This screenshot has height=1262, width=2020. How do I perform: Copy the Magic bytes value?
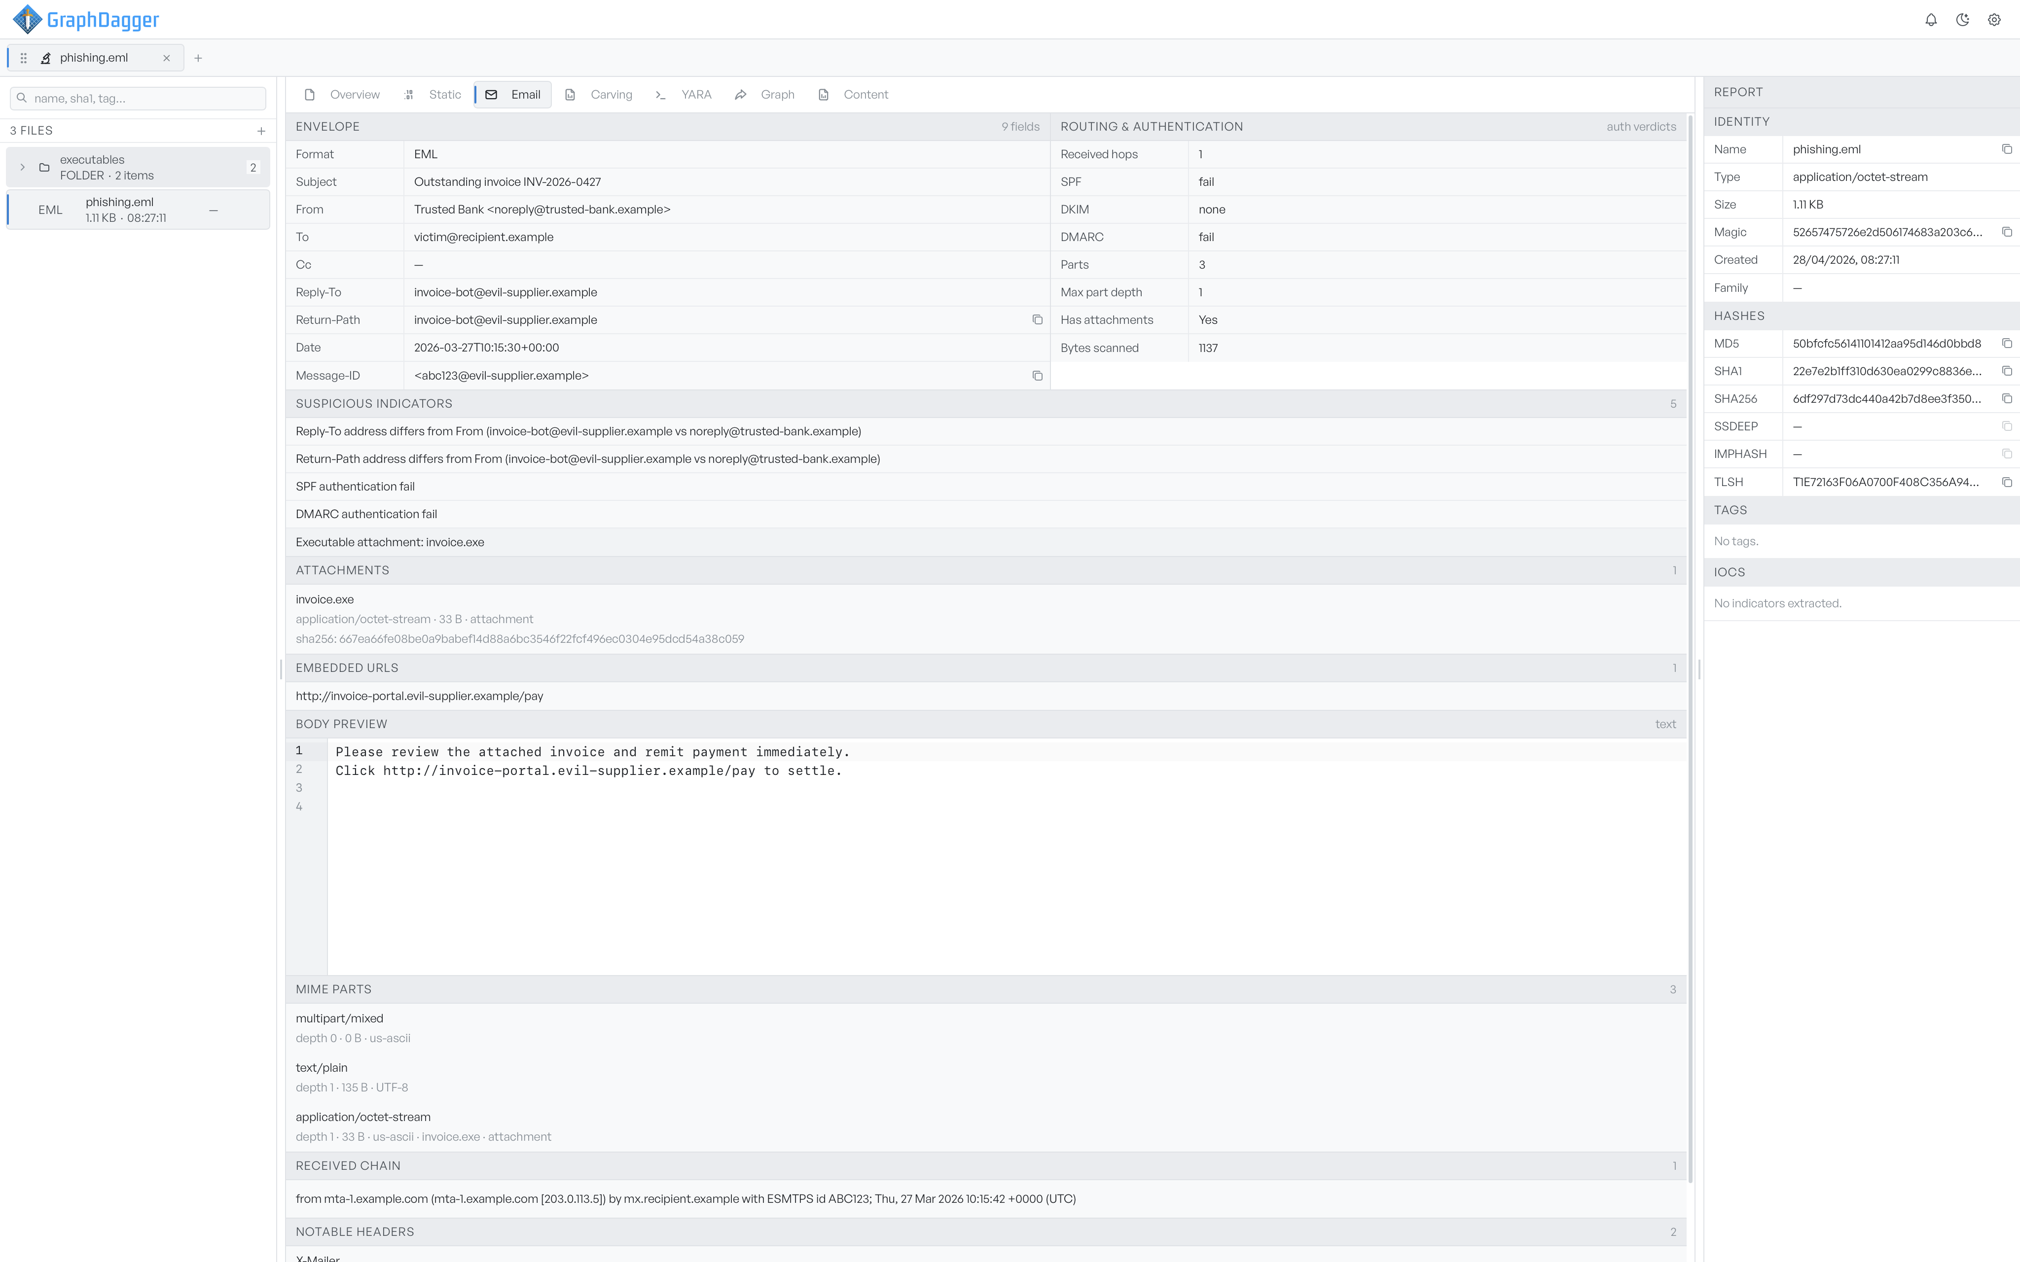pos(2007,232)
